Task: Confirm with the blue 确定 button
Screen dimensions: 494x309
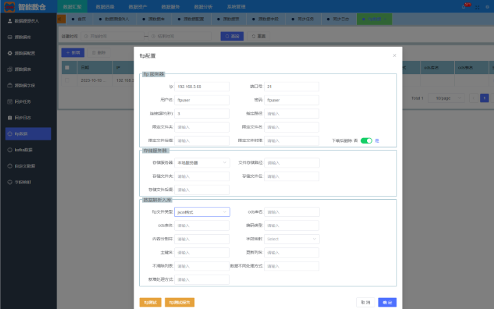Action: pyautogui.click(x=387, y=302)
